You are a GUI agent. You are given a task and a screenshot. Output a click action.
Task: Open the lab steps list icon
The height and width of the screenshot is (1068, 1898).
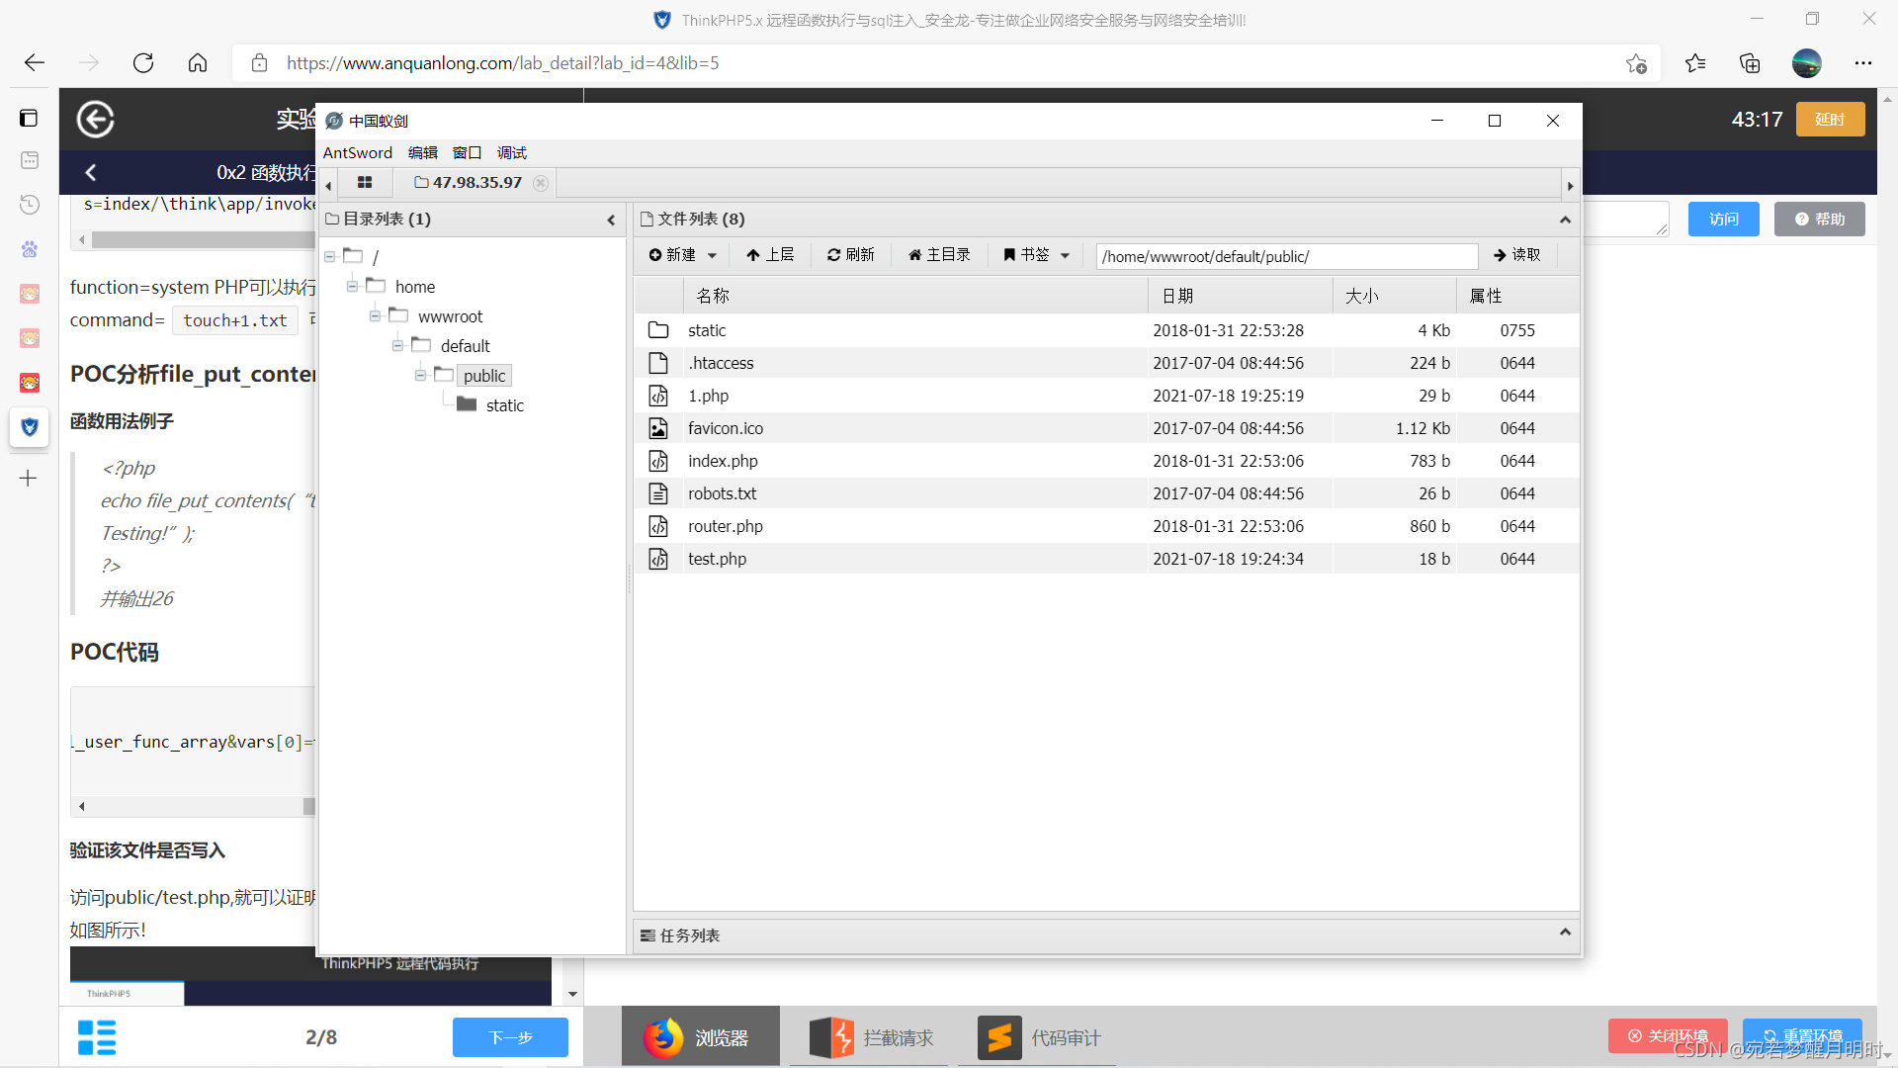pyautogui.click(x=97, y=1037)
